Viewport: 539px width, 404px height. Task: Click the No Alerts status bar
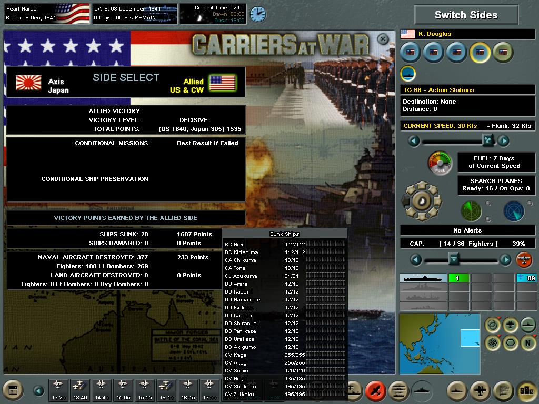click(467, 230)
